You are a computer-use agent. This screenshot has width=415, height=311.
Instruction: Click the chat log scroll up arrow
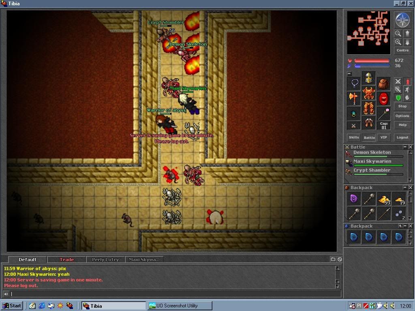pos(338,268)
